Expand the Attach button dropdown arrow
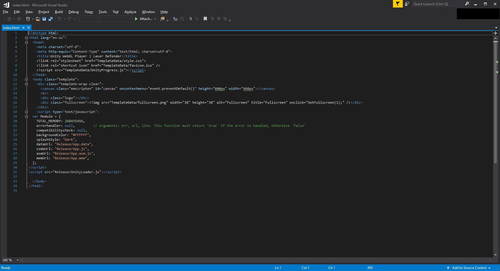 155,19
